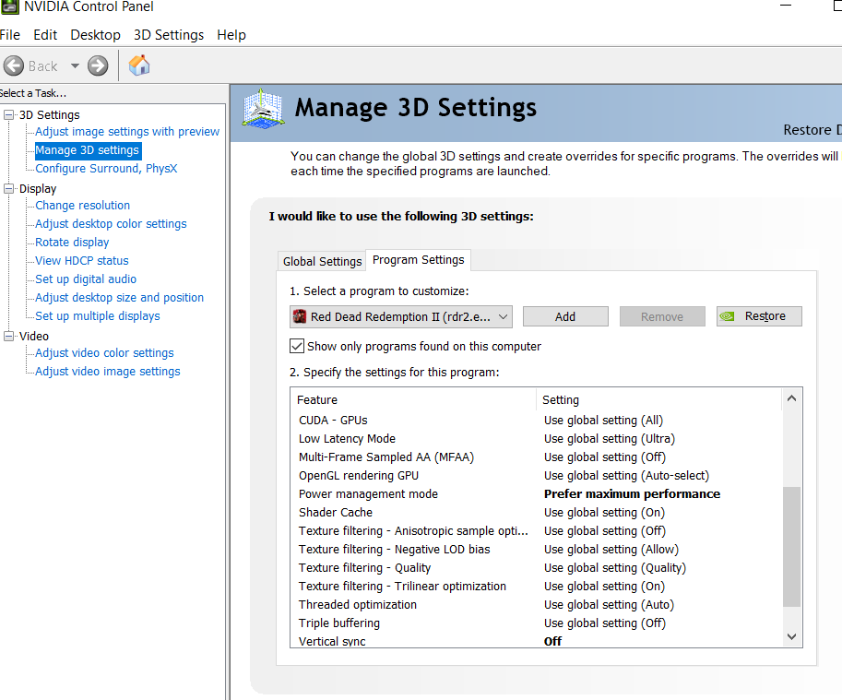Open Adjust video image settings
Image resolution: width=842 pixels, height=700 pixels.
pyautogui.click(x=107, y=372)
